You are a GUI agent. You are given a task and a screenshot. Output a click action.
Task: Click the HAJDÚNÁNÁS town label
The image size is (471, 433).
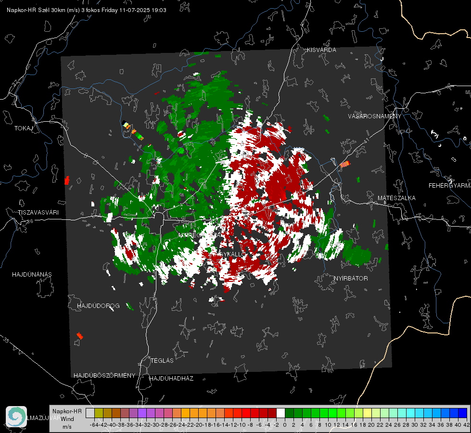tap(32, 274)
